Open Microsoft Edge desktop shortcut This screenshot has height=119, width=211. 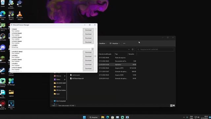(3, 16)
